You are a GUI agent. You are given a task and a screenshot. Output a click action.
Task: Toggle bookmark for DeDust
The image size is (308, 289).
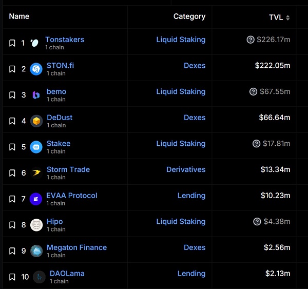pos(12,121)
